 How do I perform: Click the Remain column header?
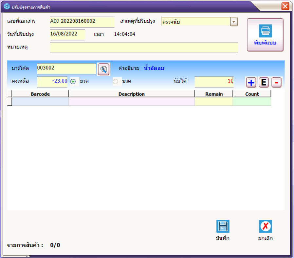[x=214, y=94]
